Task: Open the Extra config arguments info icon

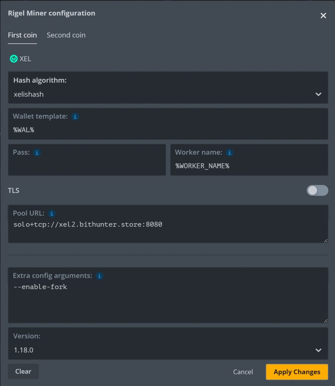Action: point(99,276)
